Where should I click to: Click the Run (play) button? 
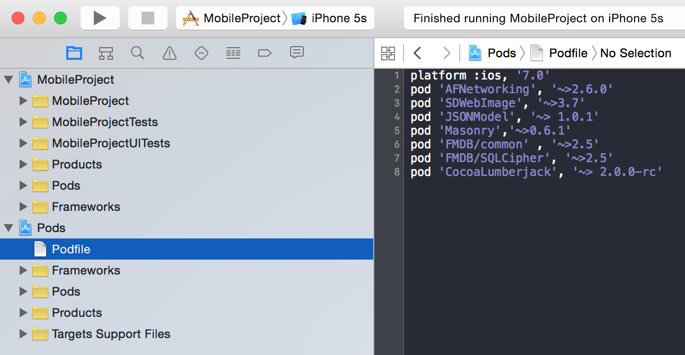pos(100,19)
